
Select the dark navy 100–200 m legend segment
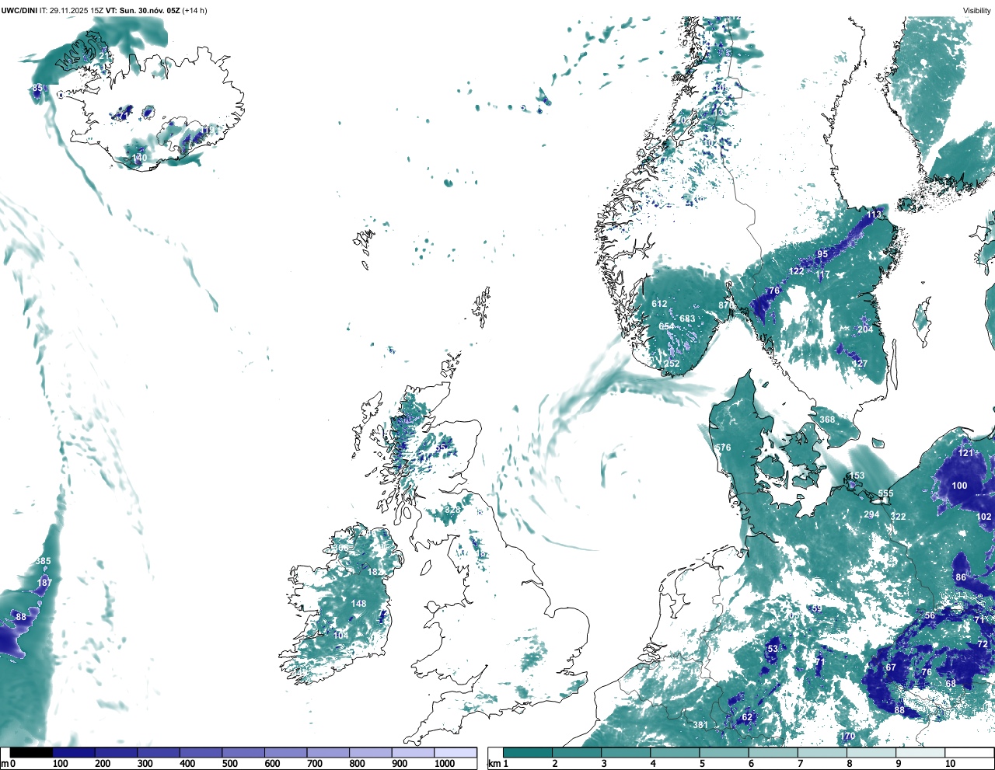pyautogui.click(x=74, y=752)
